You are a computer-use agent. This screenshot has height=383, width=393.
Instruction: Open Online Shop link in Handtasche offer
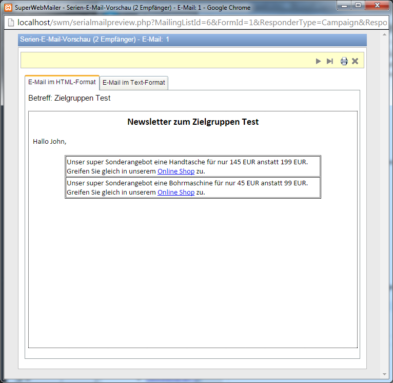point(175,171)
